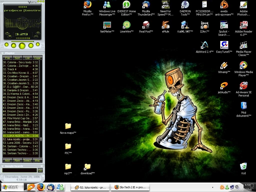Select track 37 D.J. S@BY
The image size is (256, 192).
click(20, 87)
